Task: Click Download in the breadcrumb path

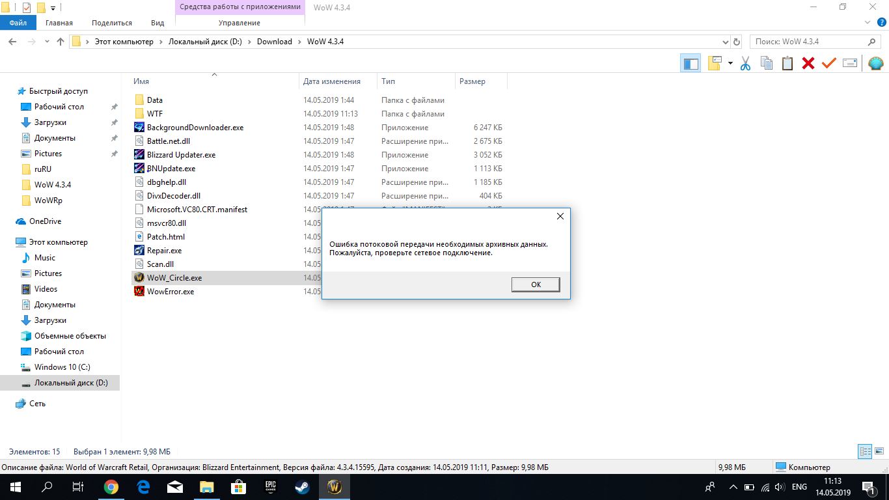Action: click(274, 42)
